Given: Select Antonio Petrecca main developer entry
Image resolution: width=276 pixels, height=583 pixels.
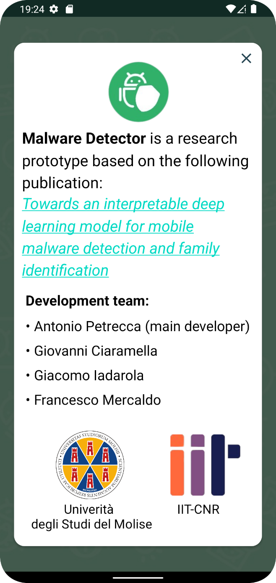Looking at the screenshot, I should [x=138, y=327].
